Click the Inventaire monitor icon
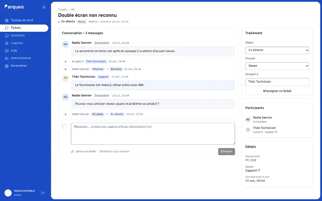322x201 pixels. coord(7,35)
